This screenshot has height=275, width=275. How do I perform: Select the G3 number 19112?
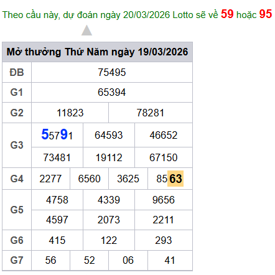(109, 157)
